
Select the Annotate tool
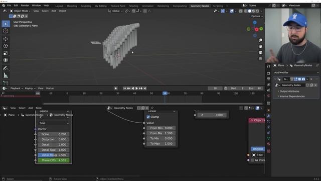coord(6,68)
